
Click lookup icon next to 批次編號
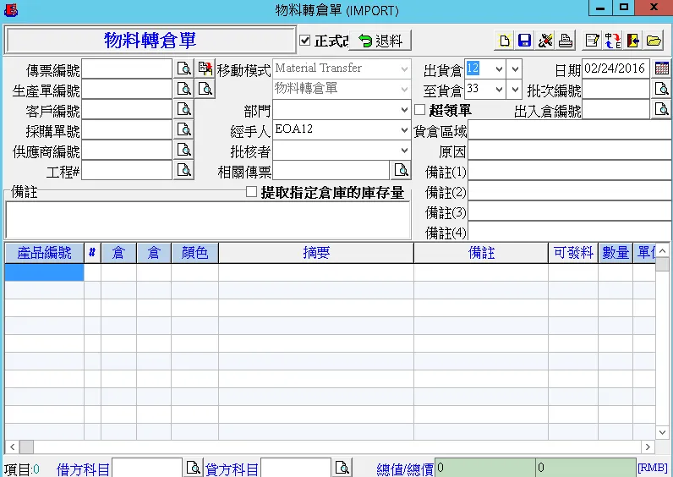(661, 89)
